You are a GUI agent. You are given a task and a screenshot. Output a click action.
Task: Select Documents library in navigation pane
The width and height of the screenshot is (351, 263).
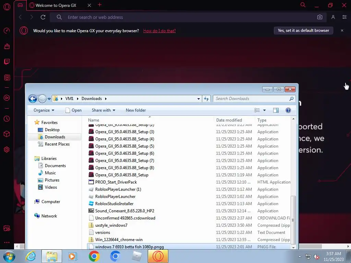tap(55, 166)
